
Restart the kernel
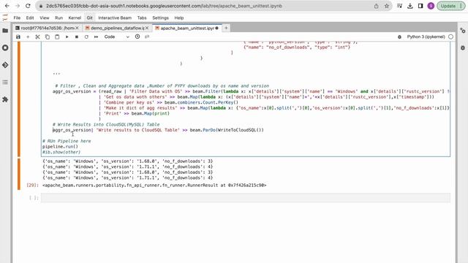[x=86, y=37]
